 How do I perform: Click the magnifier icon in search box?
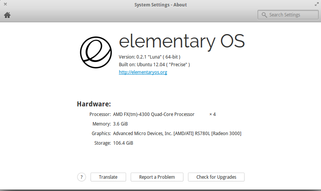264,15
